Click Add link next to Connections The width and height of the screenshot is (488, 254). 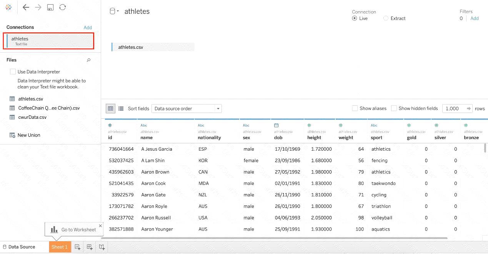pyautogui.click(x=88, y=27)
